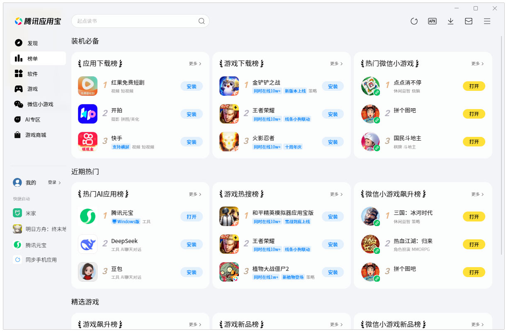The image size is (506, 331).
Task: Go to 发现 in sidebar
Action: (x=38, y=43)
